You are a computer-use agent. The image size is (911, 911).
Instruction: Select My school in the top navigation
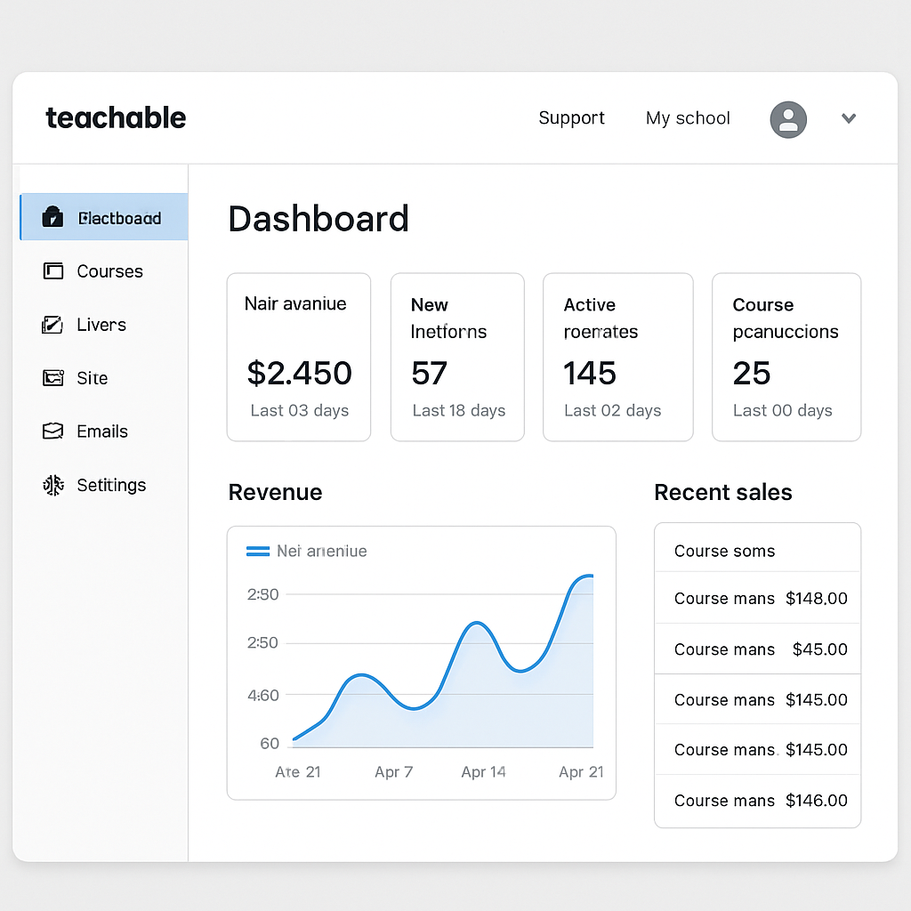(688, 117)
